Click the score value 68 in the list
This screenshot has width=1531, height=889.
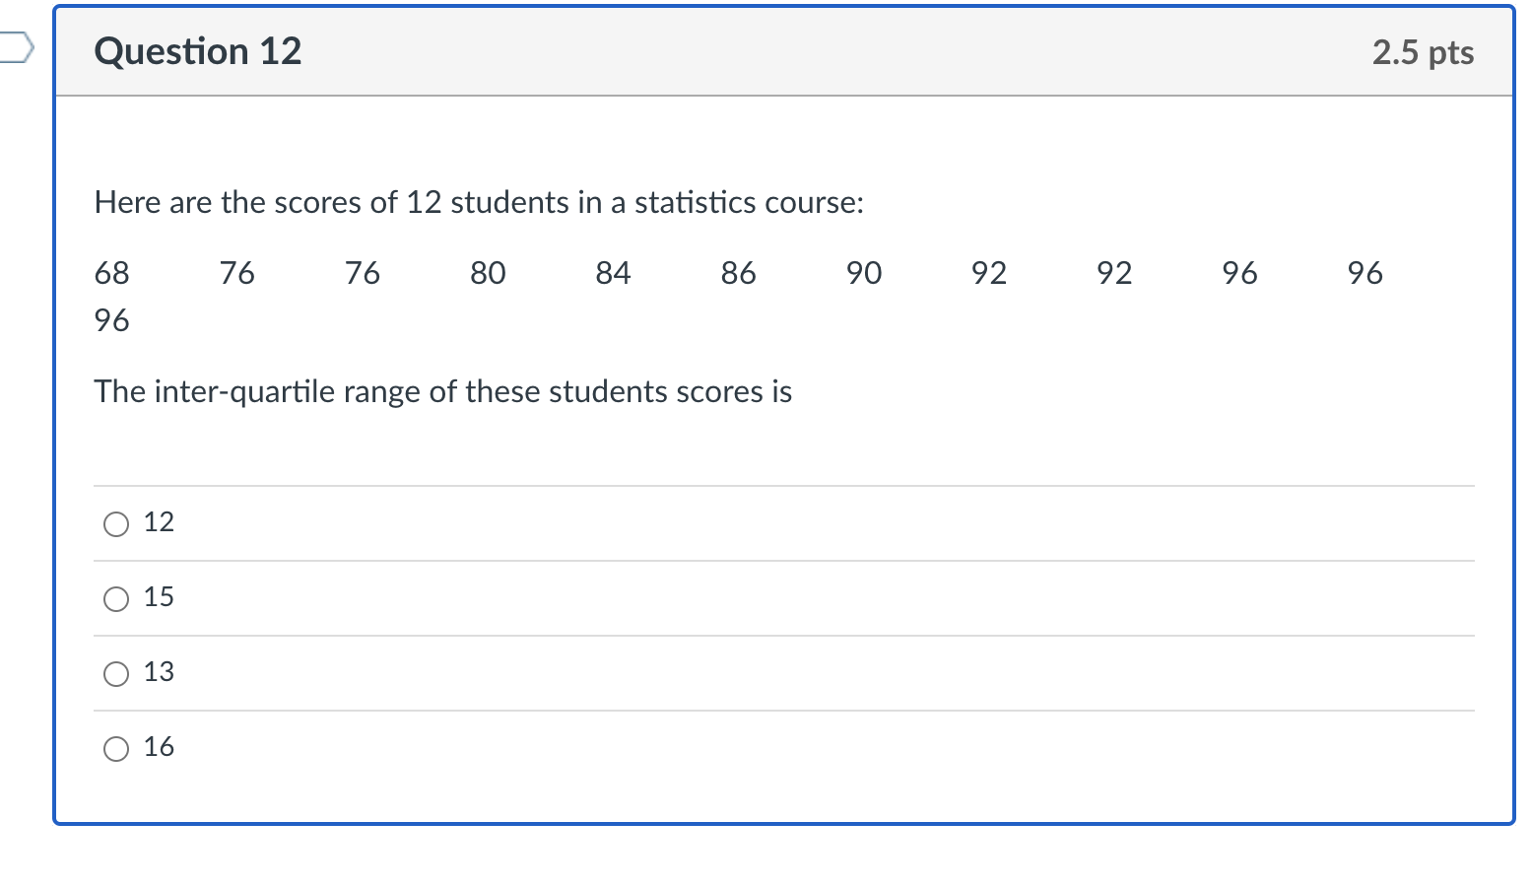(x=110, y=273)
